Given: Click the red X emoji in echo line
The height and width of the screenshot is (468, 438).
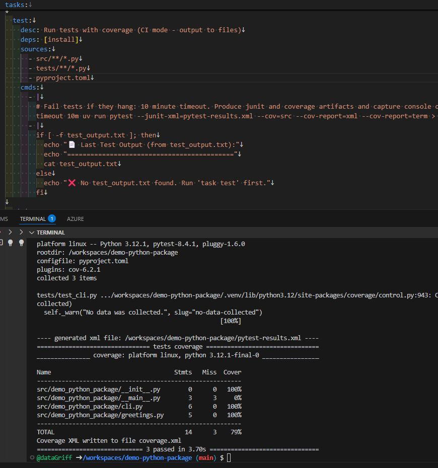Looking at the screenshot, I should (71, 183).
